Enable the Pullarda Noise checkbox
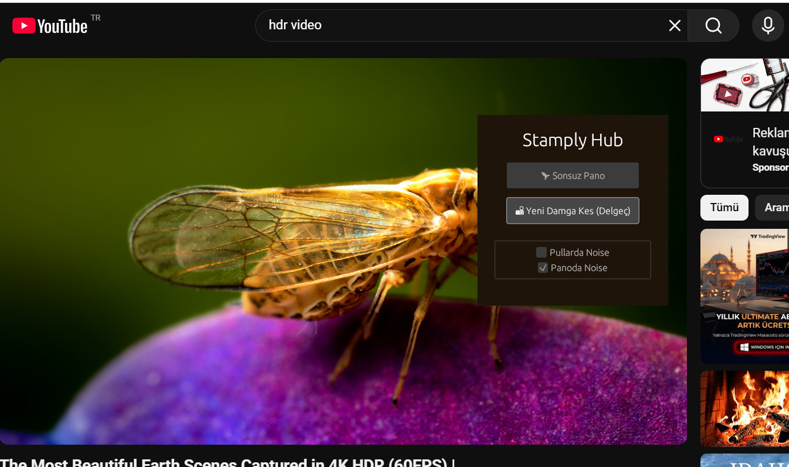Screen dimensions: 789x467 click(541, 252)
